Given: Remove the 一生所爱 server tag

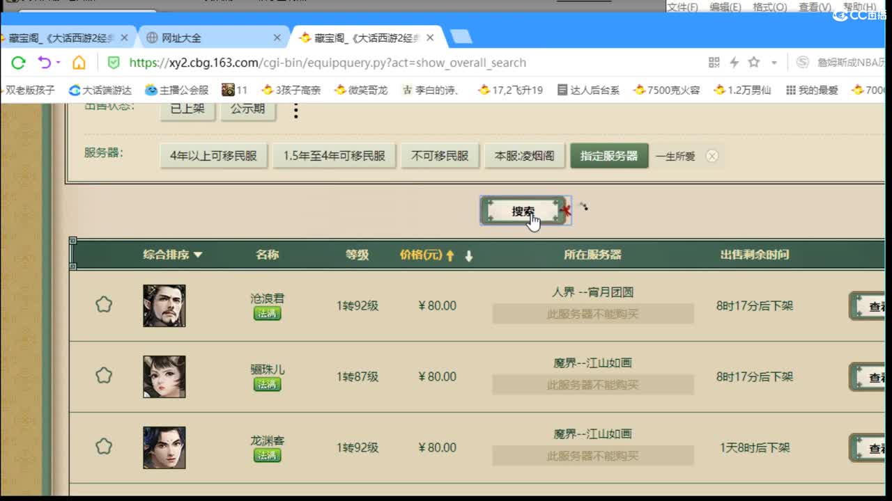Looking at the screenshot, I should coord(712,156).
